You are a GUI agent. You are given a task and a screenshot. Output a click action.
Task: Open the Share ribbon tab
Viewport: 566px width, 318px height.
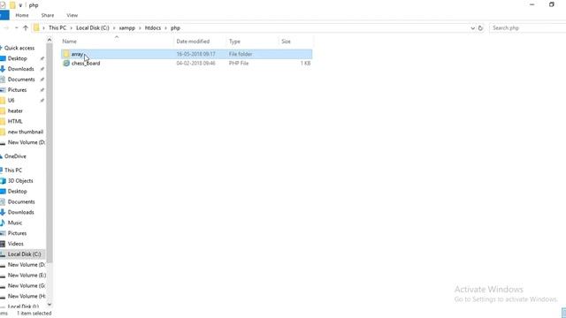48,15
